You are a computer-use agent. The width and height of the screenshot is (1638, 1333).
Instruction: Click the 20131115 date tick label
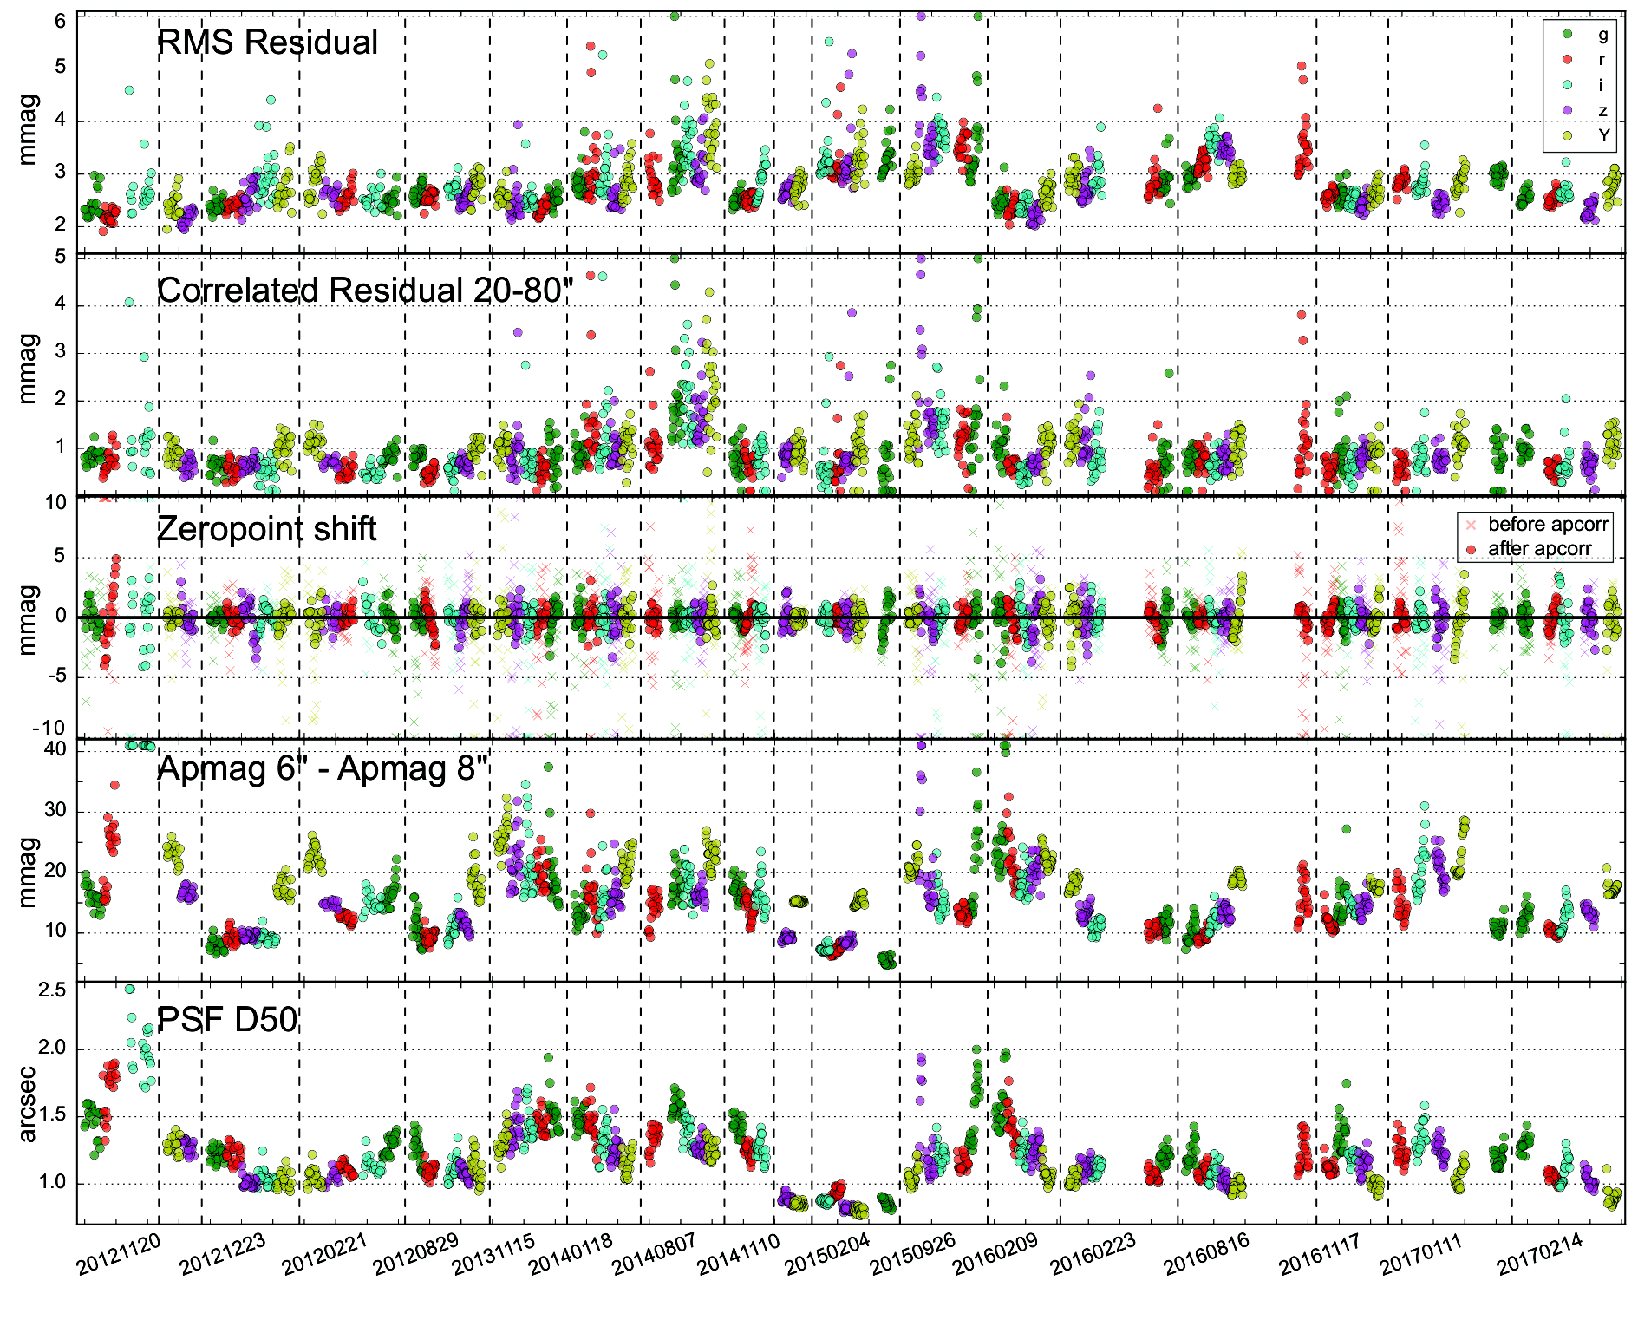pyautogui.click(x=494, y=1255)
